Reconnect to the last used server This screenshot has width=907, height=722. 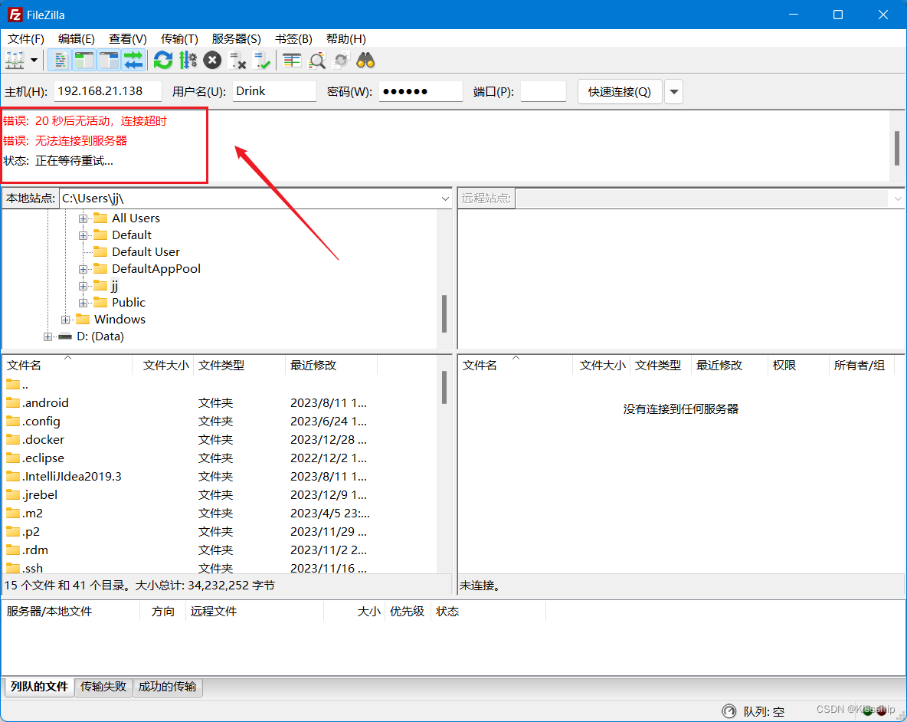262,60
